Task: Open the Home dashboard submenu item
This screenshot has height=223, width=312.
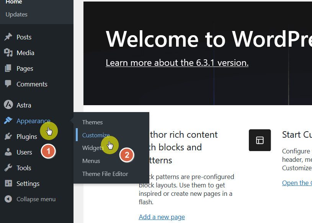Action: point(14,2)
